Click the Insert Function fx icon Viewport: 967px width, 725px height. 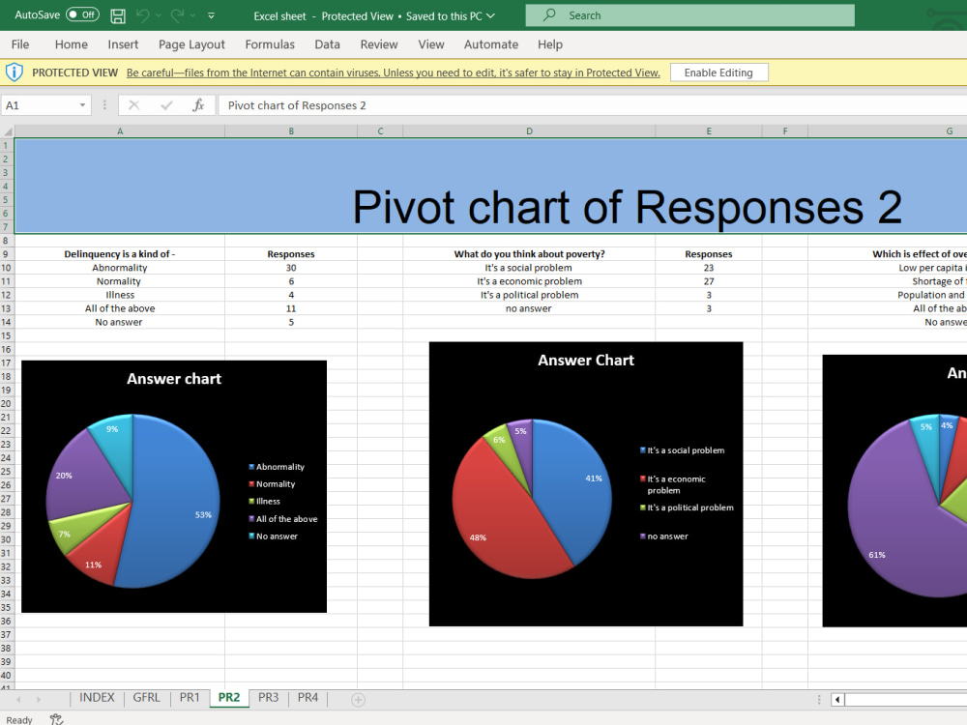point(198,105)
